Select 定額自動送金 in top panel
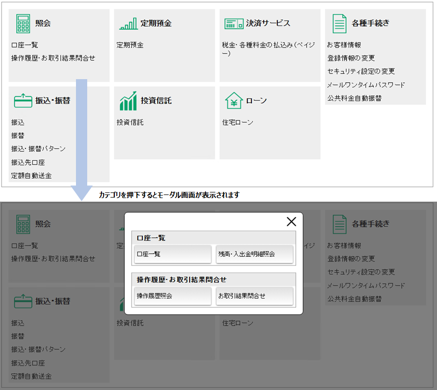This screenshot has width=437, height=390. (x=31, y=176)
